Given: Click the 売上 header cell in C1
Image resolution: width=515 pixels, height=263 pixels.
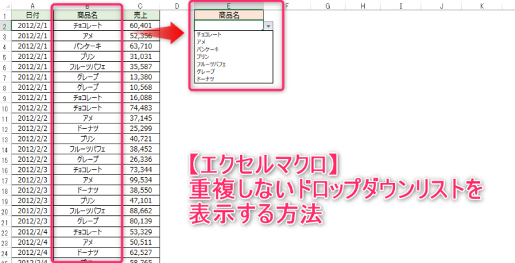Looking at the screenshot, I should (x=141, y=15).
